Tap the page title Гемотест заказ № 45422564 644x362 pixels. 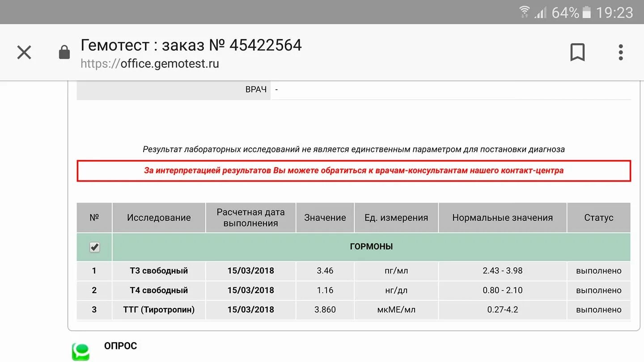(x=191, y=45)
